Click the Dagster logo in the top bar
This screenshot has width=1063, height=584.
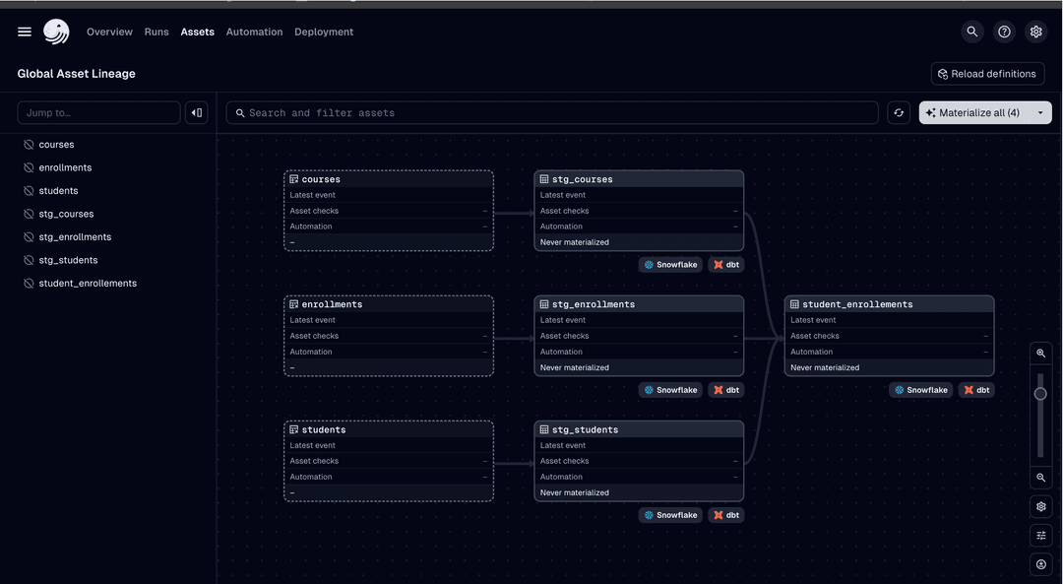pyautogui.click(x=56, y=31)
